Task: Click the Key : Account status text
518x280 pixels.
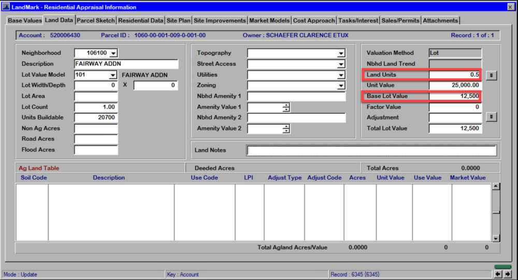Action: tap(183, 274)
